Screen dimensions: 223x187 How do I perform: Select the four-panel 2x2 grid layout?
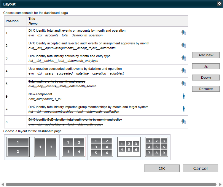[x=74, y=147]
